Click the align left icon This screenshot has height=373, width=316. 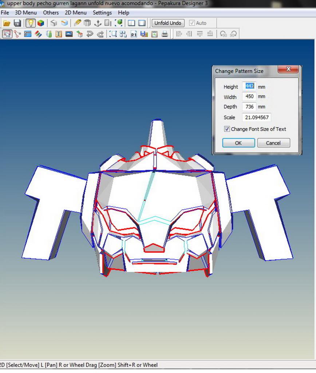(x=179, y=34)
